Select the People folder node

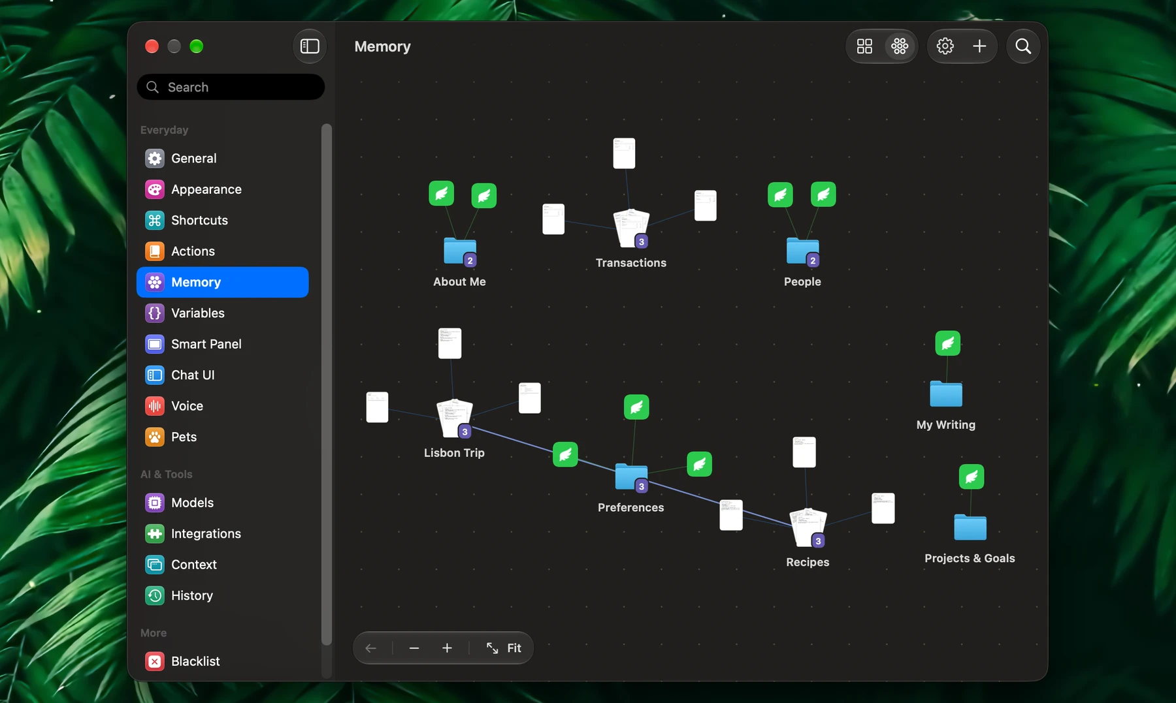click(803, 252)
